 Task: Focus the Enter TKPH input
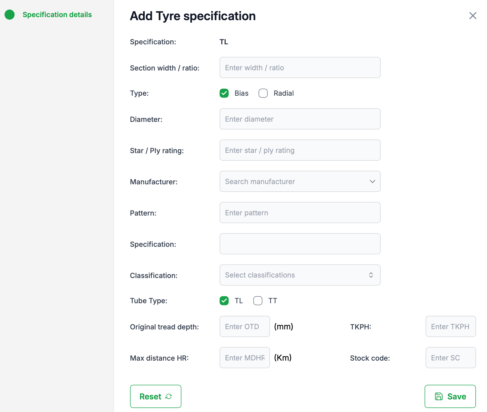[x=450, y=327]
